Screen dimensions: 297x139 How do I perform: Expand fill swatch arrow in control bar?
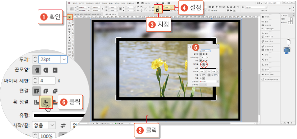(160, 7)
